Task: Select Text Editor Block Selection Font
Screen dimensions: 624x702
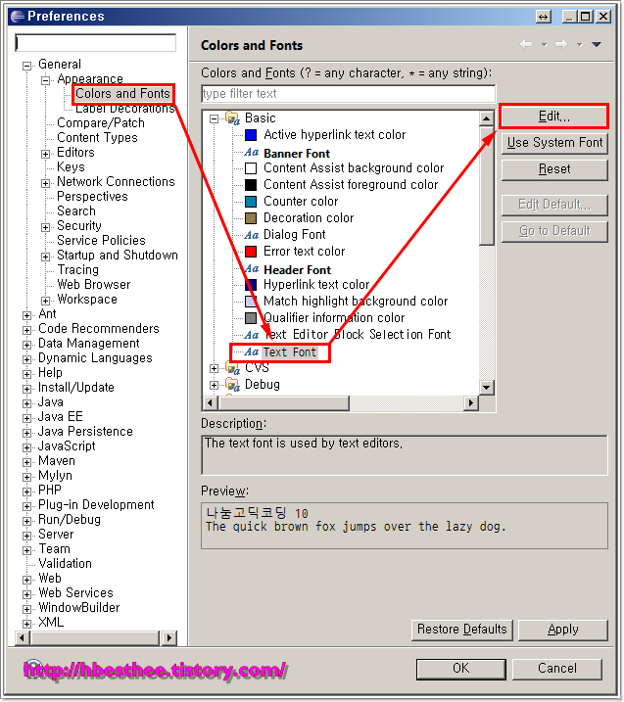Action: pos(357,335)
